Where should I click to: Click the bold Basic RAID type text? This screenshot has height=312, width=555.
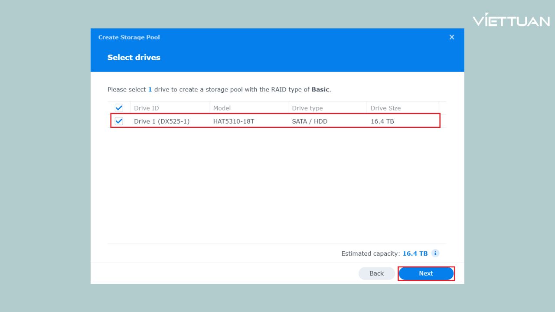pyautogui.click(x=320, y=90)
